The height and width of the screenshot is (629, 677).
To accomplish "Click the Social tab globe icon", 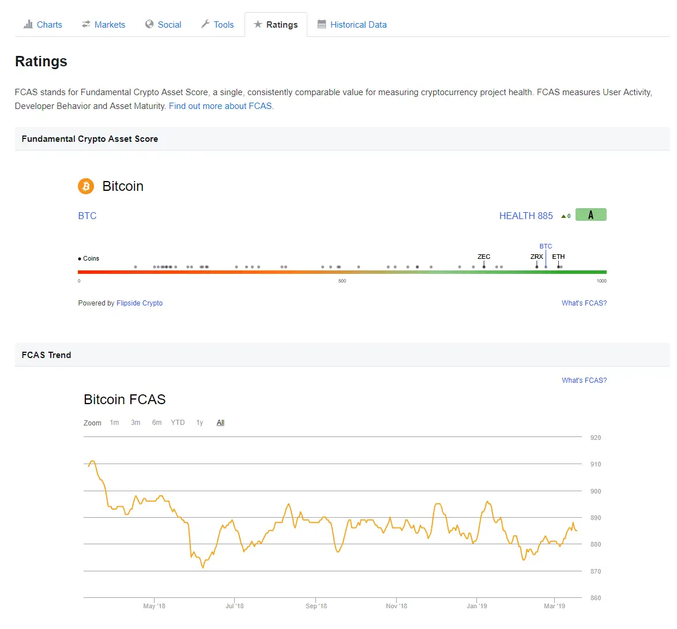I will coord(149,24).
